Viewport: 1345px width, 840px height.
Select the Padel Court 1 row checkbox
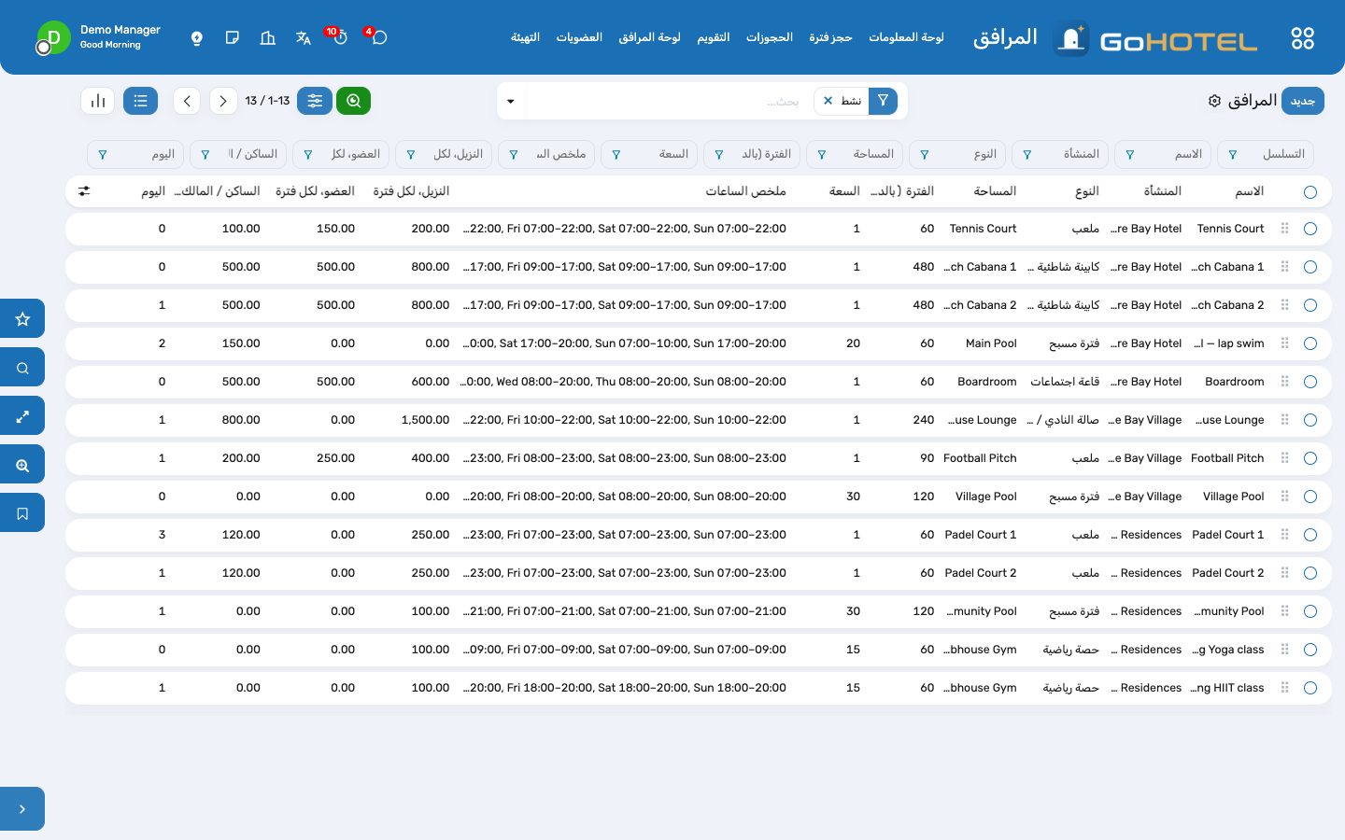click(x=1310, y=535)
